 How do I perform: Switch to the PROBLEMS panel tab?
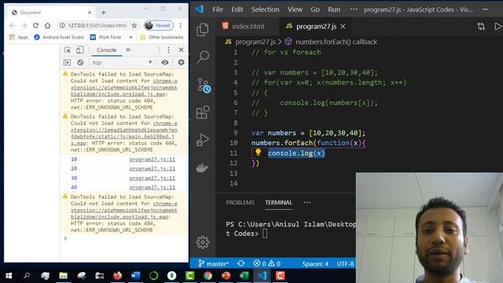click(240, 203)
